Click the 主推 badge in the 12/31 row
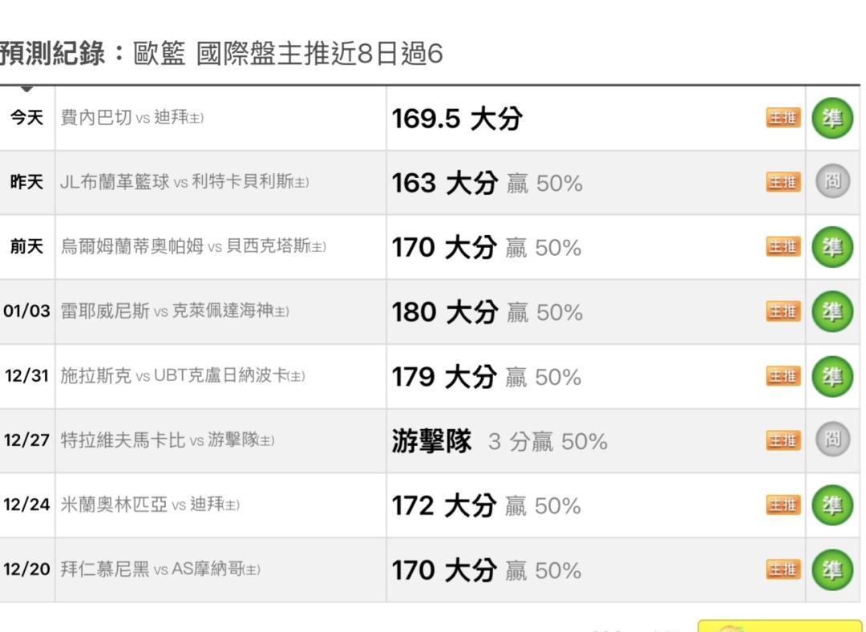Viewport: 866px width, 632px height. 783,376
